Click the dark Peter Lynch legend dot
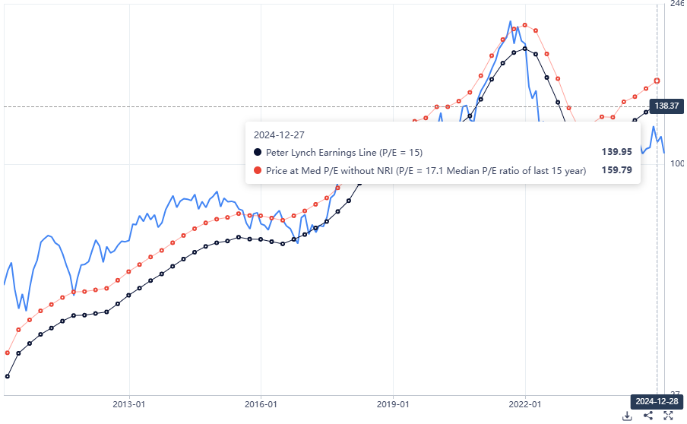This screenshot has width=687, height=424. [258, 152]
